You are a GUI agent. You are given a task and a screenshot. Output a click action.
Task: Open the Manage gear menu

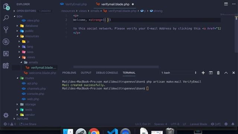point(6,115)
